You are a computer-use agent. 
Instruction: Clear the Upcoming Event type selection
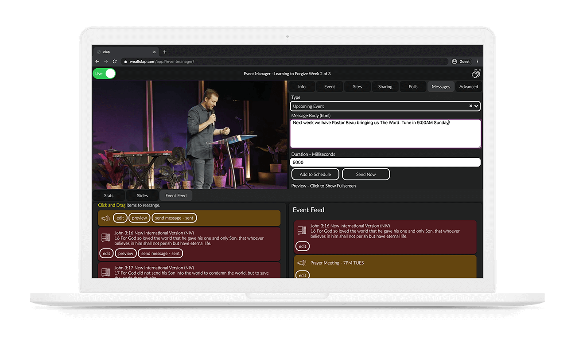coord(470,106)
